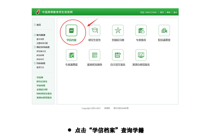
Task: Open the 港澳台研招报名 monitor icon
Action: 141,55
